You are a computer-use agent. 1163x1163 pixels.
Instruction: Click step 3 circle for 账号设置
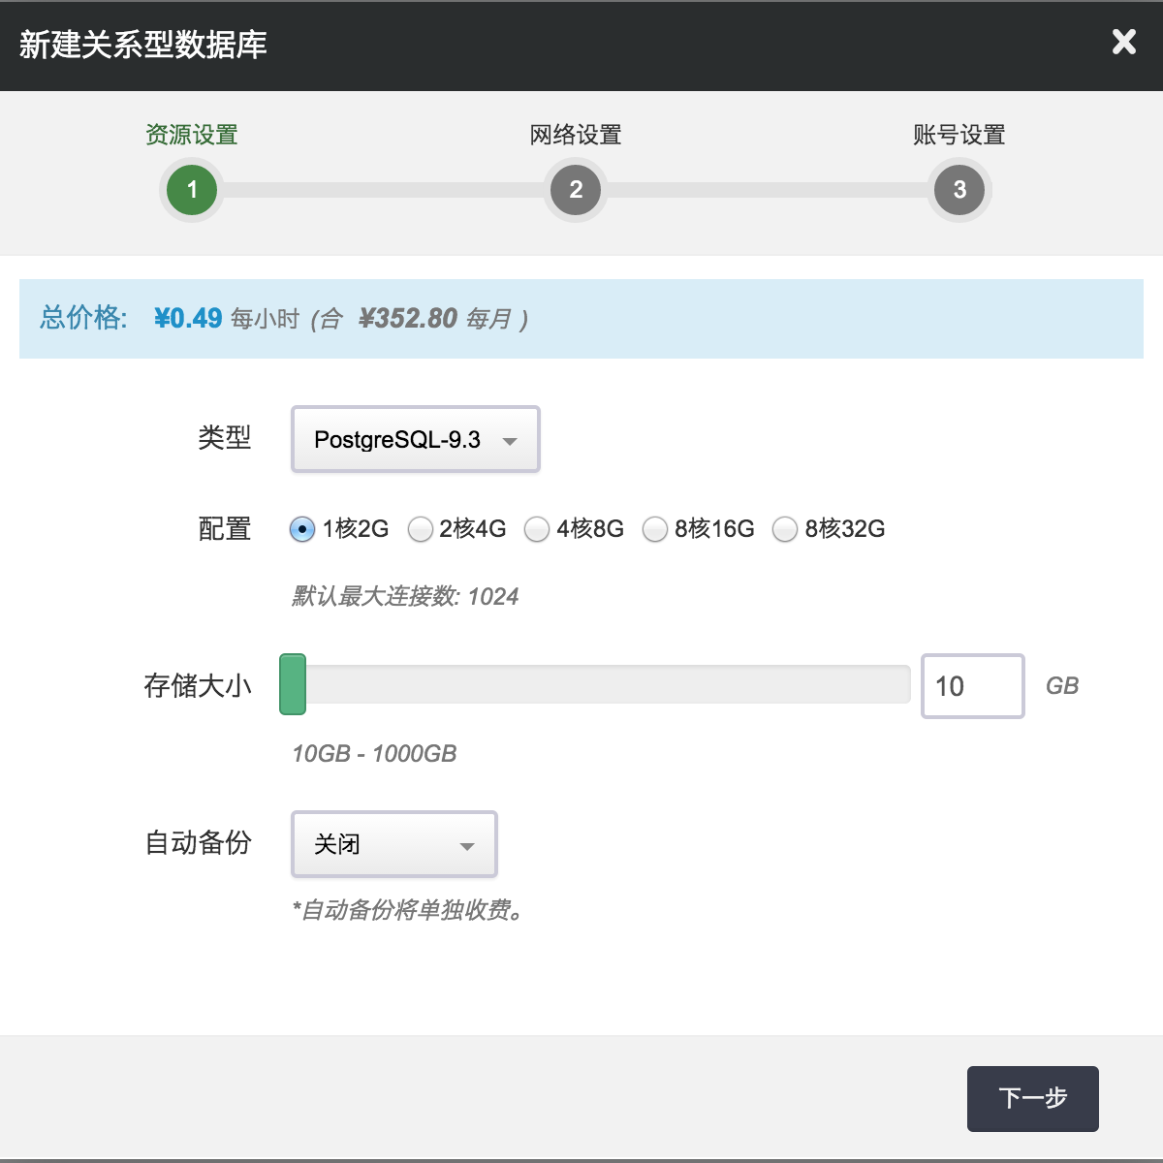coord(959,190)
